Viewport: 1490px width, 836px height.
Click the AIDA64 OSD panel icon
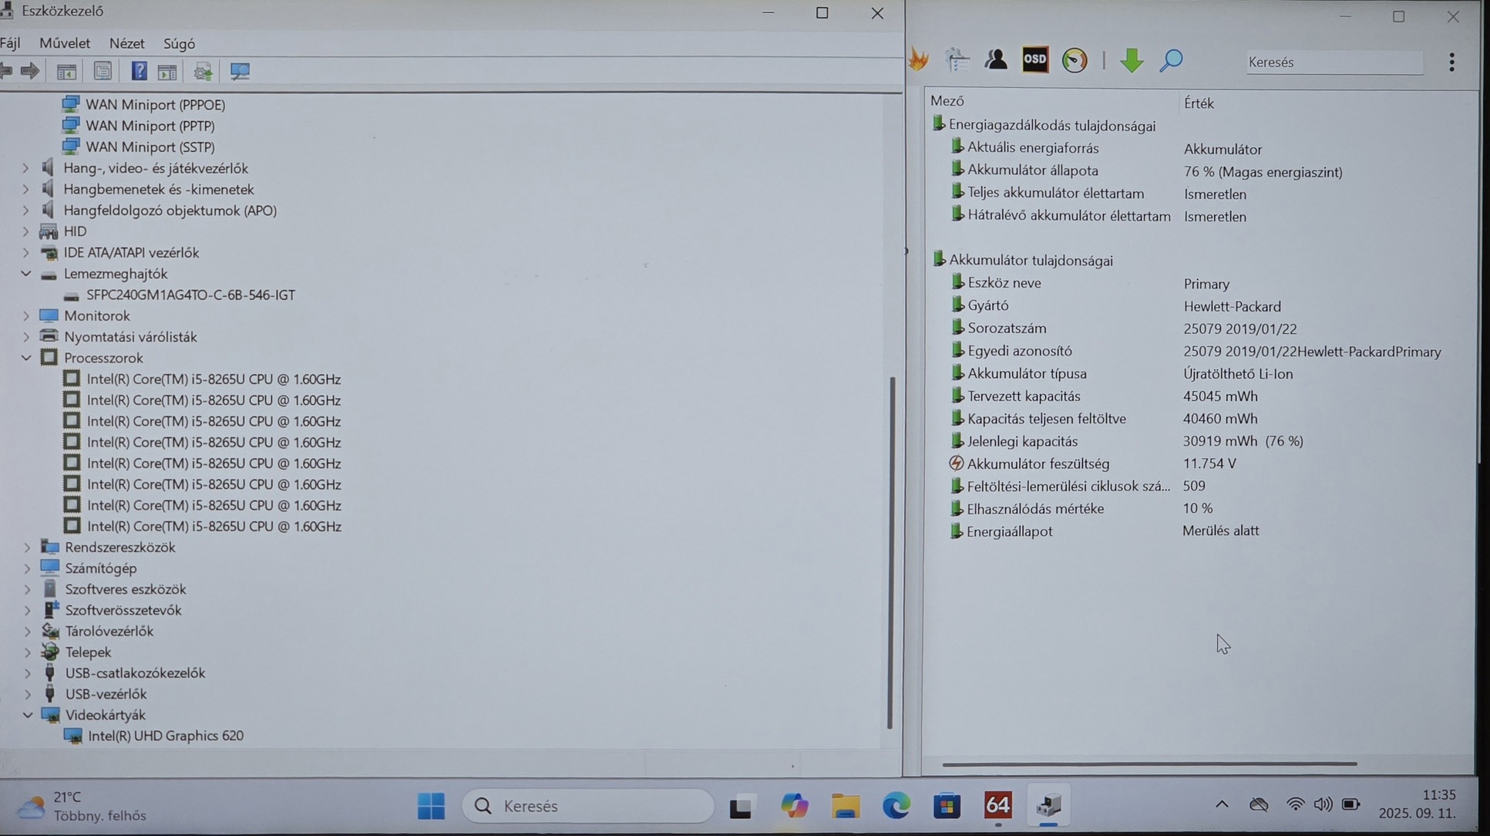coord(1034,59)
